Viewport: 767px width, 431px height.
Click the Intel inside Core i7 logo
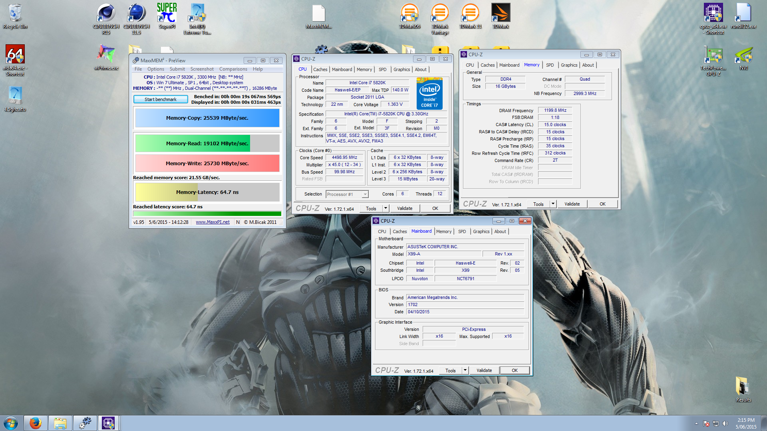(x=429, y=94)
